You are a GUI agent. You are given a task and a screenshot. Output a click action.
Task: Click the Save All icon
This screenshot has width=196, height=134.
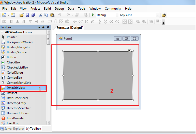(33, 15)
